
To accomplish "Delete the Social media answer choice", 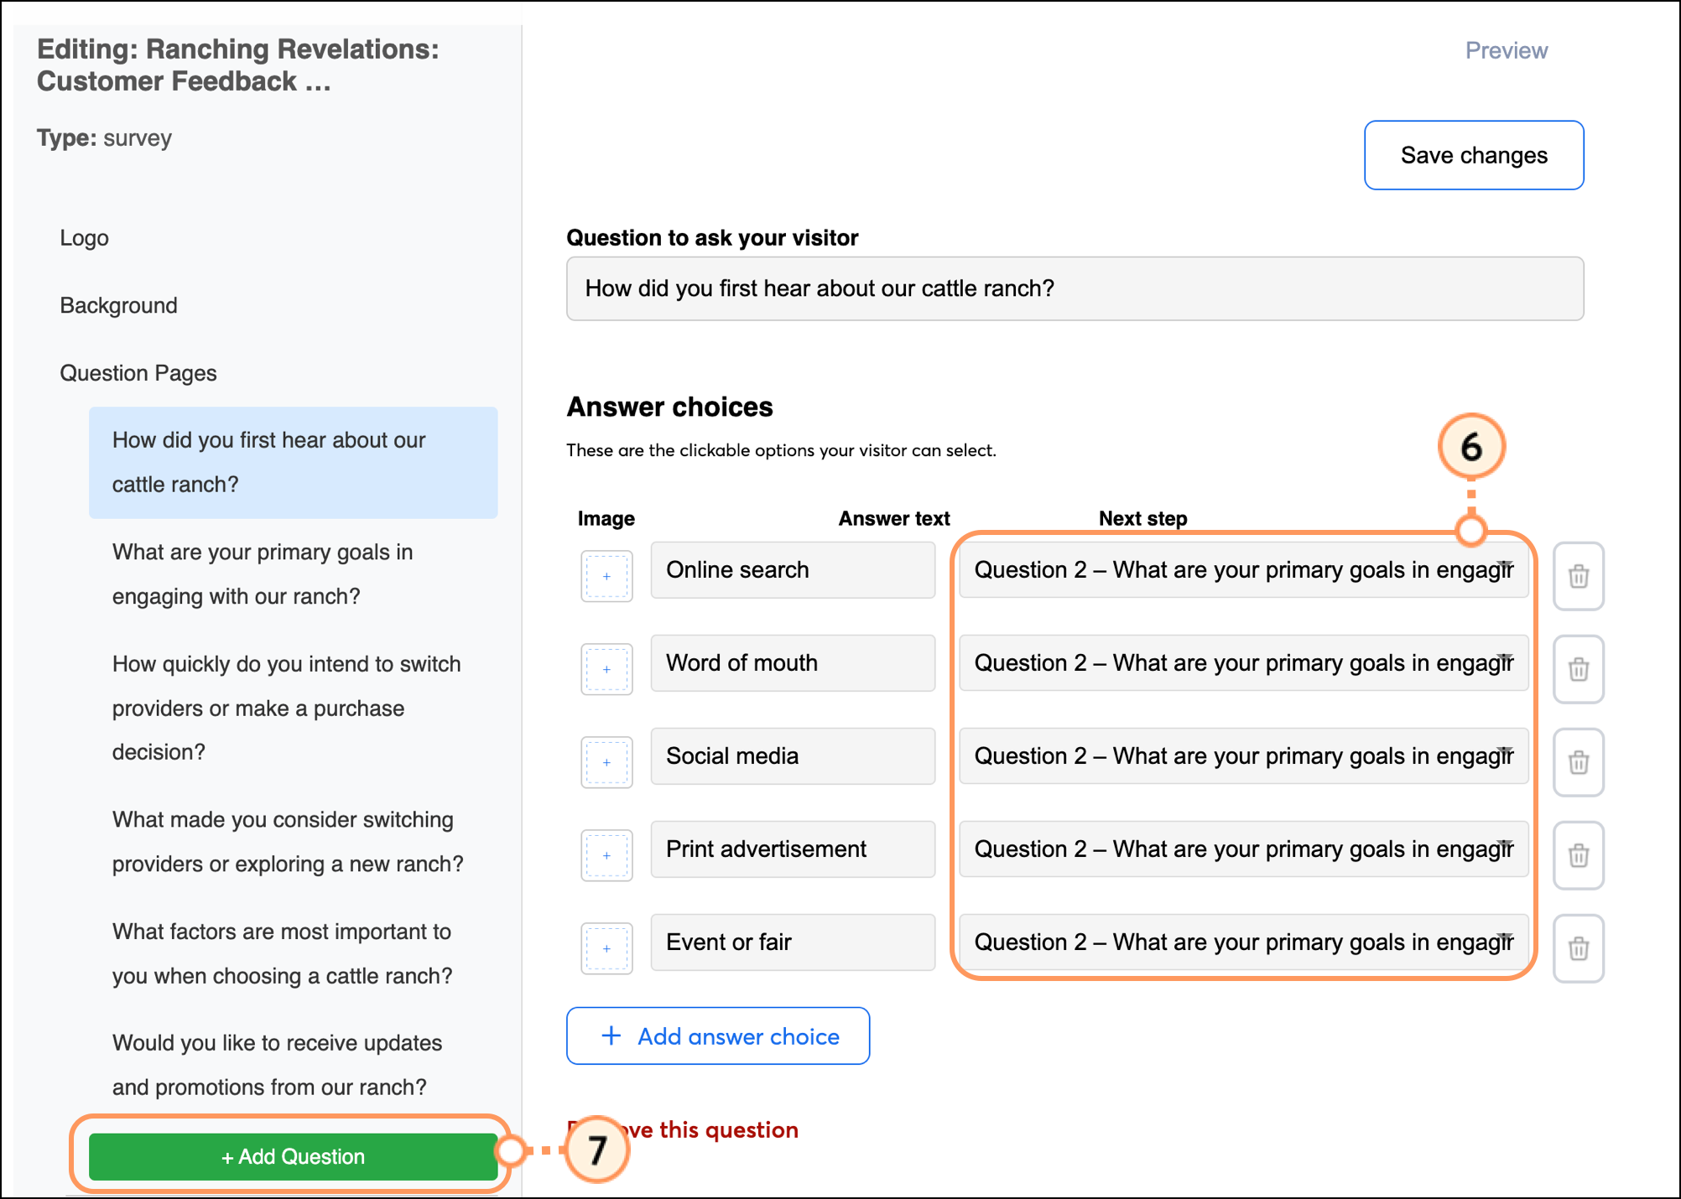I will tap(1578, 762).
